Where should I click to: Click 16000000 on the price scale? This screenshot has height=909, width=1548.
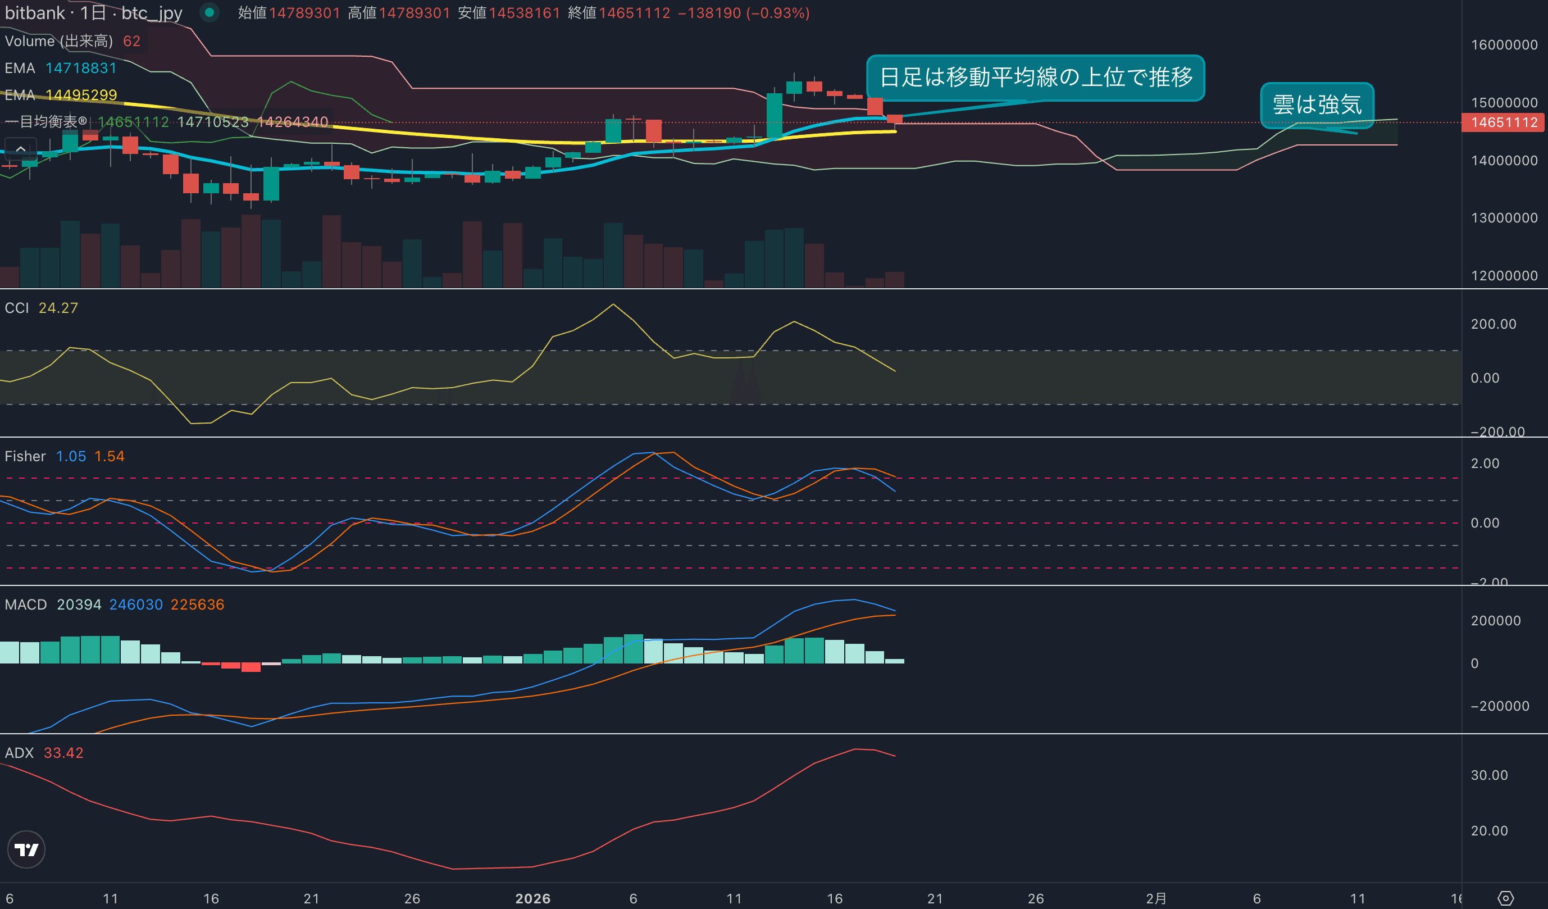click(1504, 45)
